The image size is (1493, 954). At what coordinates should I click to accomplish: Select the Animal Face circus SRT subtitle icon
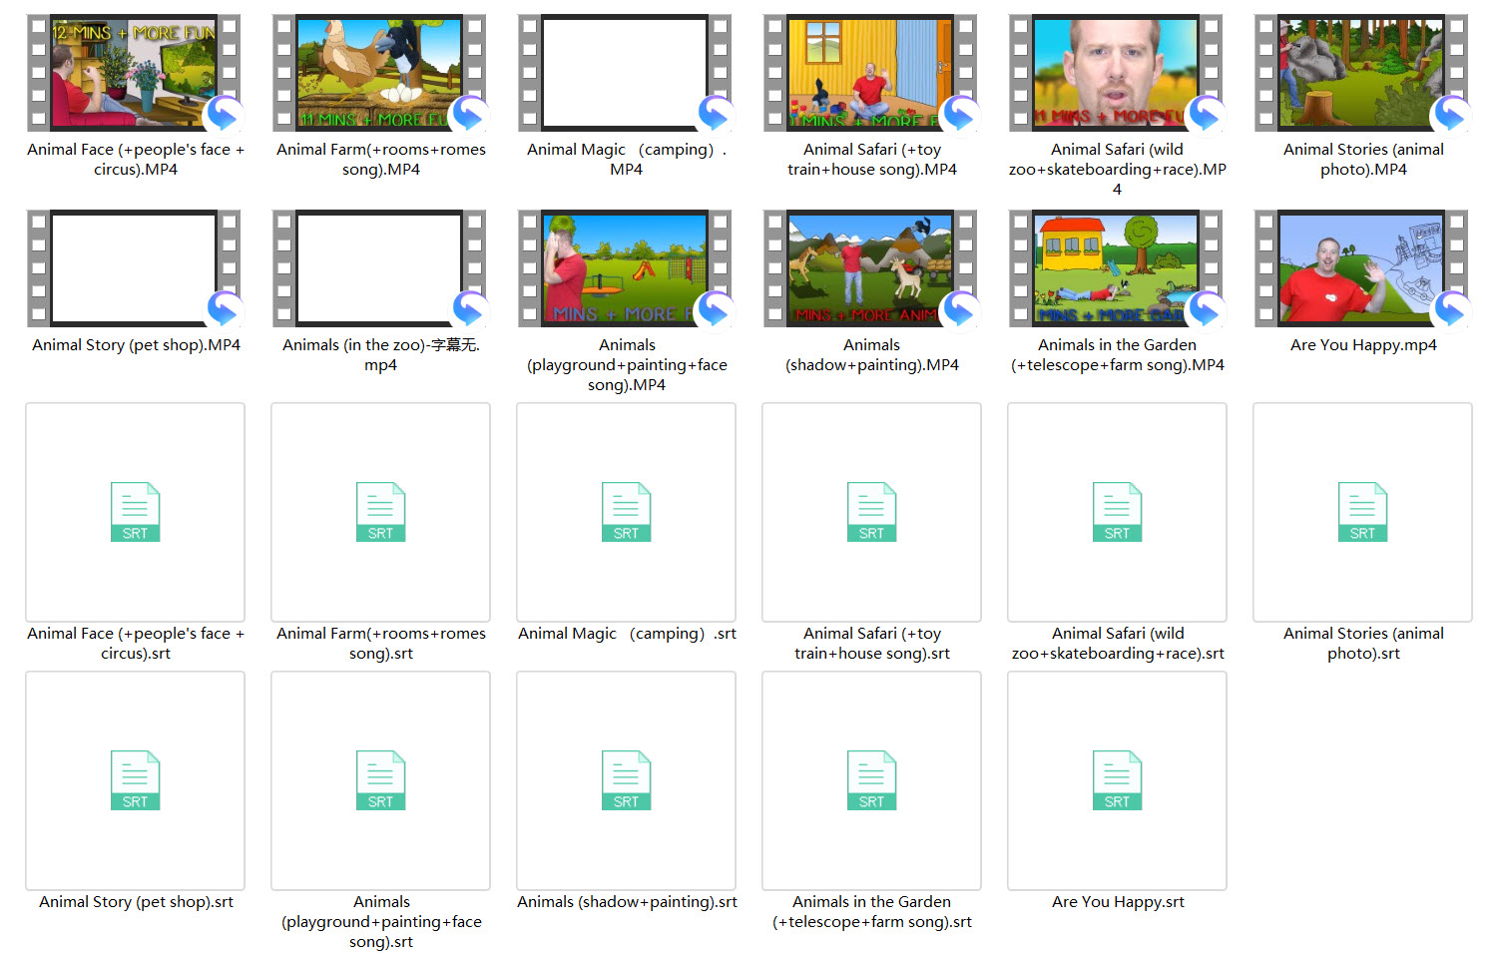pos(135,512)
